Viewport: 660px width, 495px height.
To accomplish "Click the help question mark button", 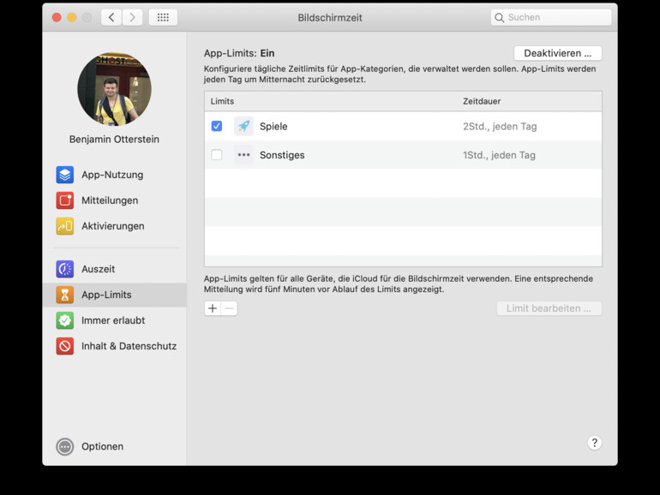I will tap(594, 443).
